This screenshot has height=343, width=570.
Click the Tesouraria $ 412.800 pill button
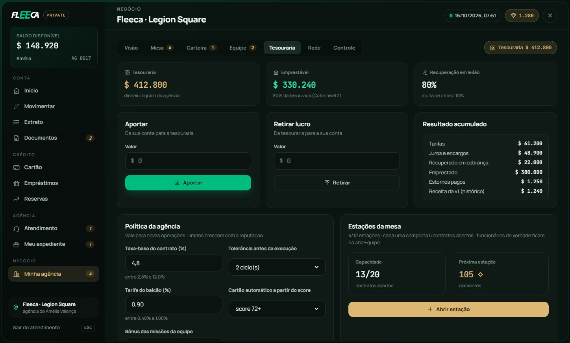tap(520, 48)
